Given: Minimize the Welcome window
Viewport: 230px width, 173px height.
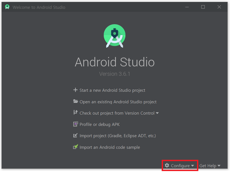Looking at the screenshot, I should (187, 7).
